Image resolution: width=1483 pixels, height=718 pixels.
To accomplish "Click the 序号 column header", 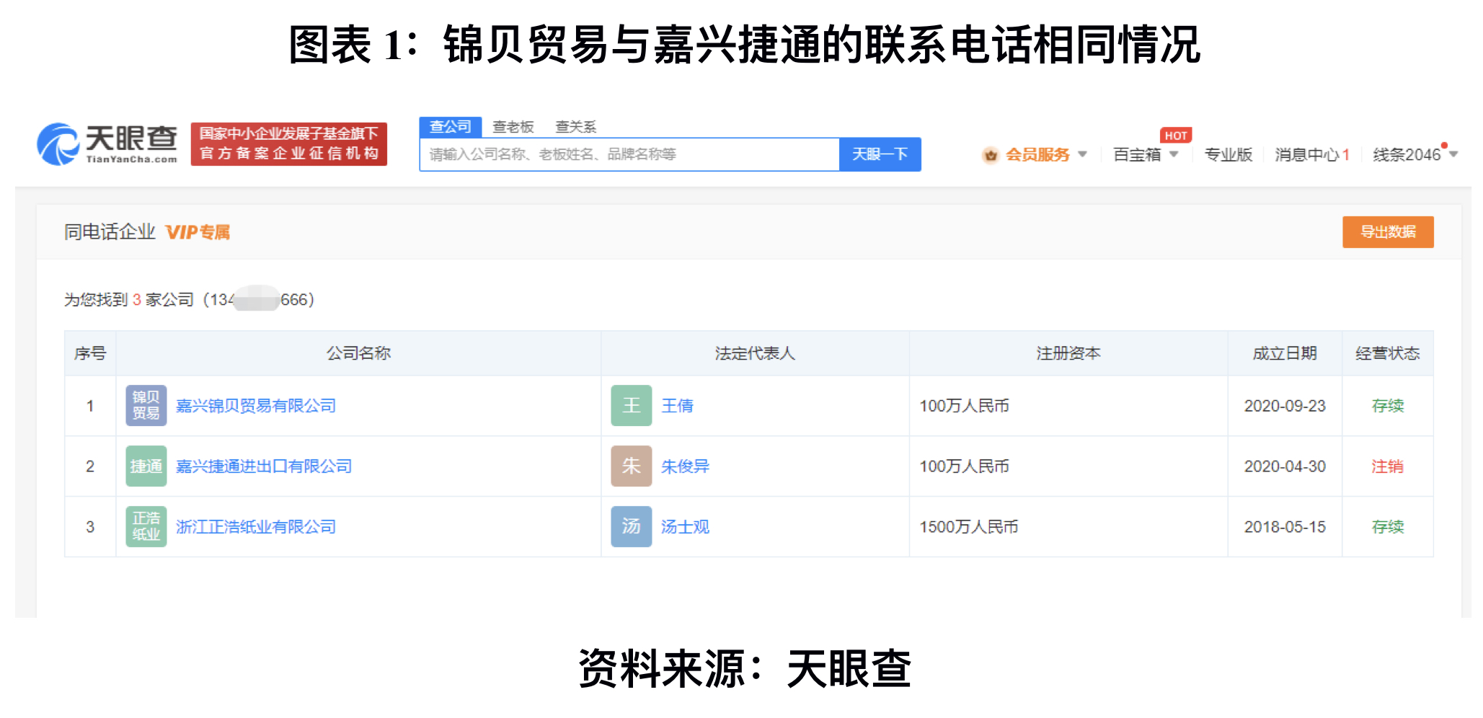I will [90, 353].
